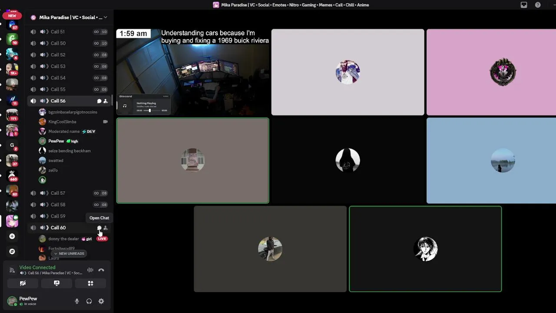Viewport: 556px width, 313px height.
Task: Click LIVE badge next to donny the dealer
Action: (102, 239)
